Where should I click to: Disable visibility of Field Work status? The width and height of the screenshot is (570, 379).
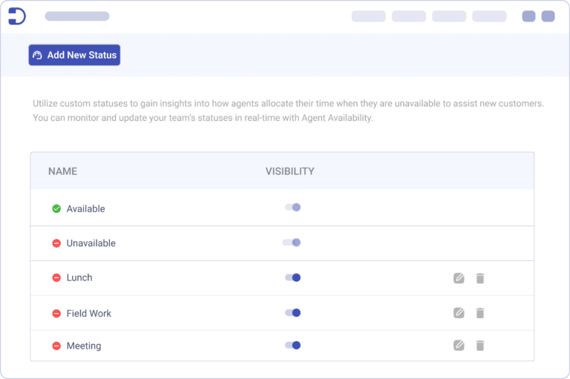pos(293,313)
